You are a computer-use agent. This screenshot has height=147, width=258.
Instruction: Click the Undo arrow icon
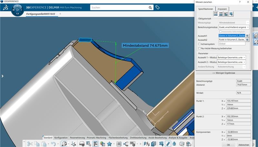53,144
